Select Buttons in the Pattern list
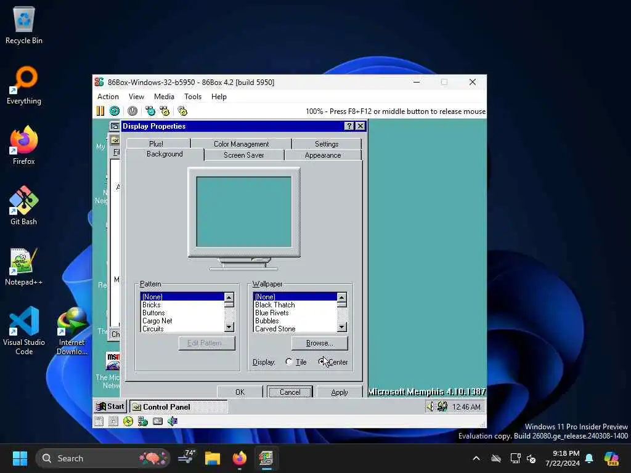Viewport: 631px width, 473px height. point(182,313)
